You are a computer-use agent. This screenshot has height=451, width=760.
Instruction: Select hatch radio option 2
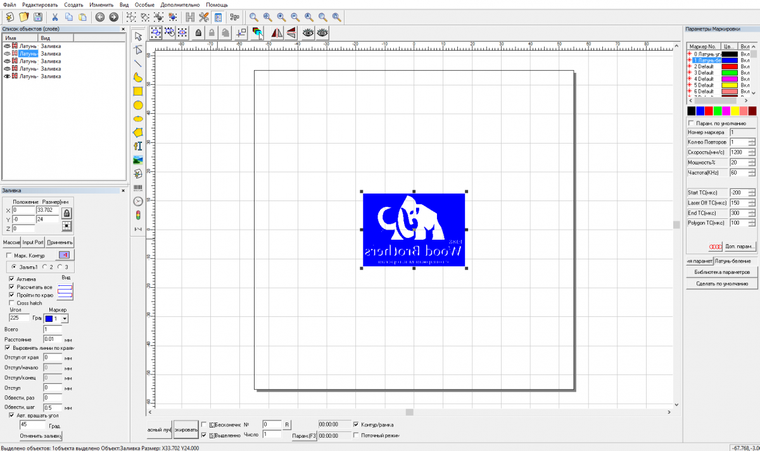(x=45, y=267)
